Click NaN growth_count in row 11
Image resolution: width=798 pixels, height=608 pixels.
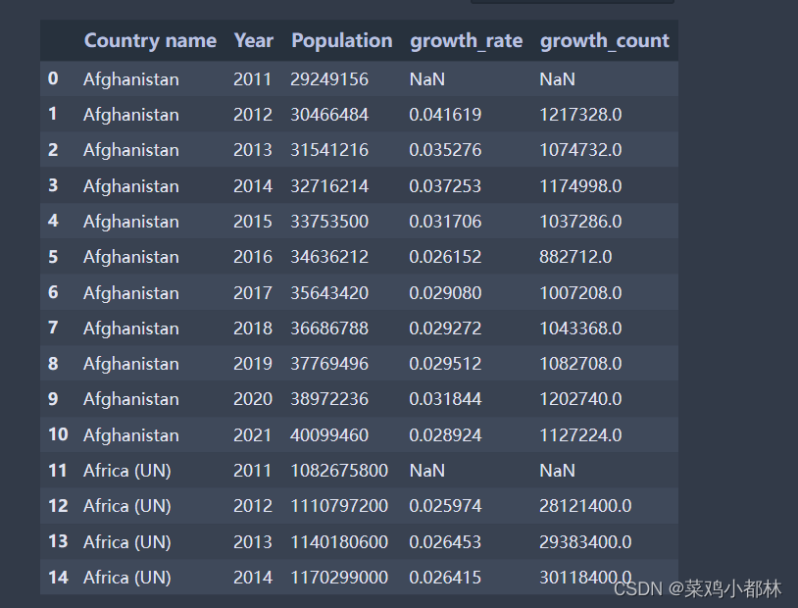click(557, 471)
